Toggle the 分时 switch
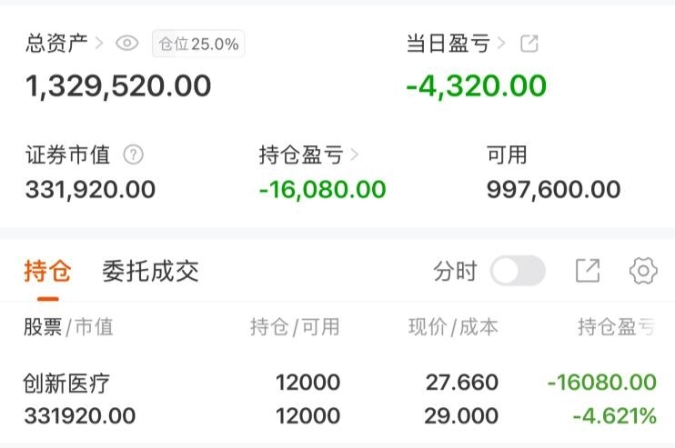Image resolution: width=675 pixels, height=448 pixels. [518, 271]
